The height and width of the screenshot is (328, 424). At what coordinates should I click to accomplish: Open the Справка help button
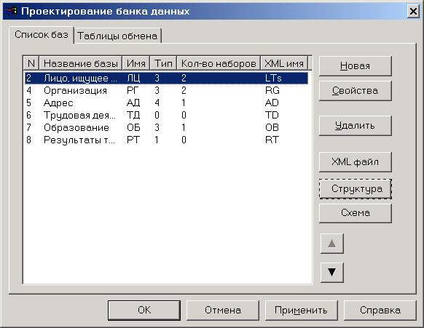click(380, 311)
